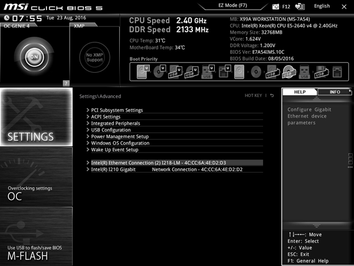Select the OC GENIE 4 tab label
The image size is (354, 266).
tap(17, 26)
